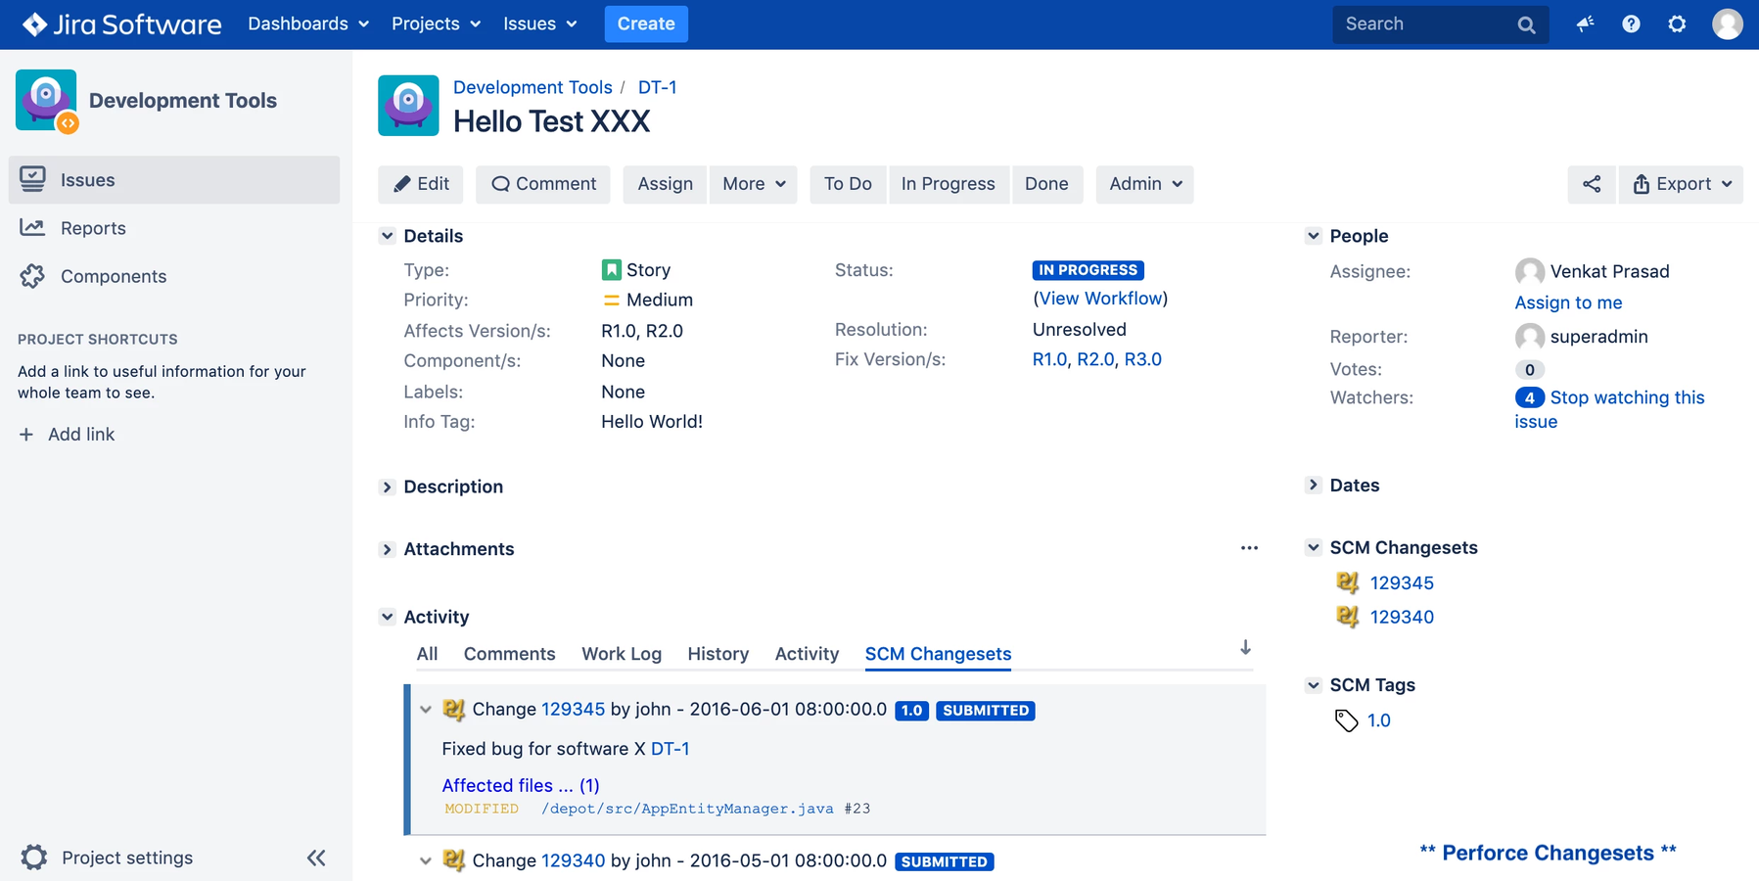Switch to the Activity tab
The image size is (1759, 881).
coord(807,654)
